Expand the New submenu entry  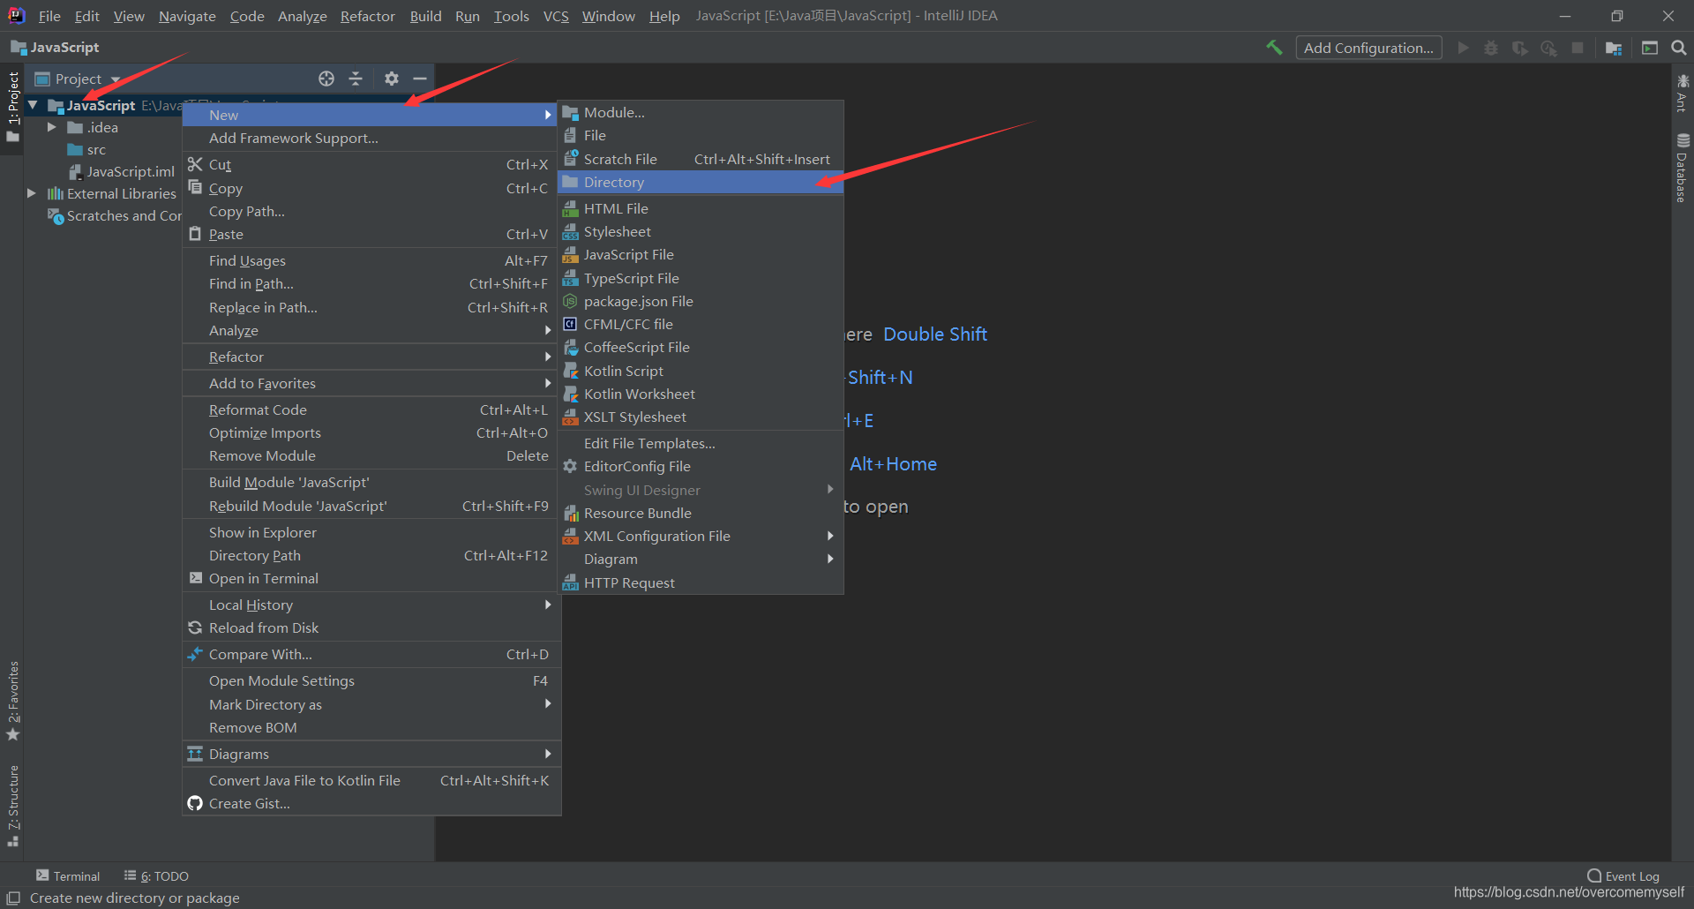[x=371, y=115]
